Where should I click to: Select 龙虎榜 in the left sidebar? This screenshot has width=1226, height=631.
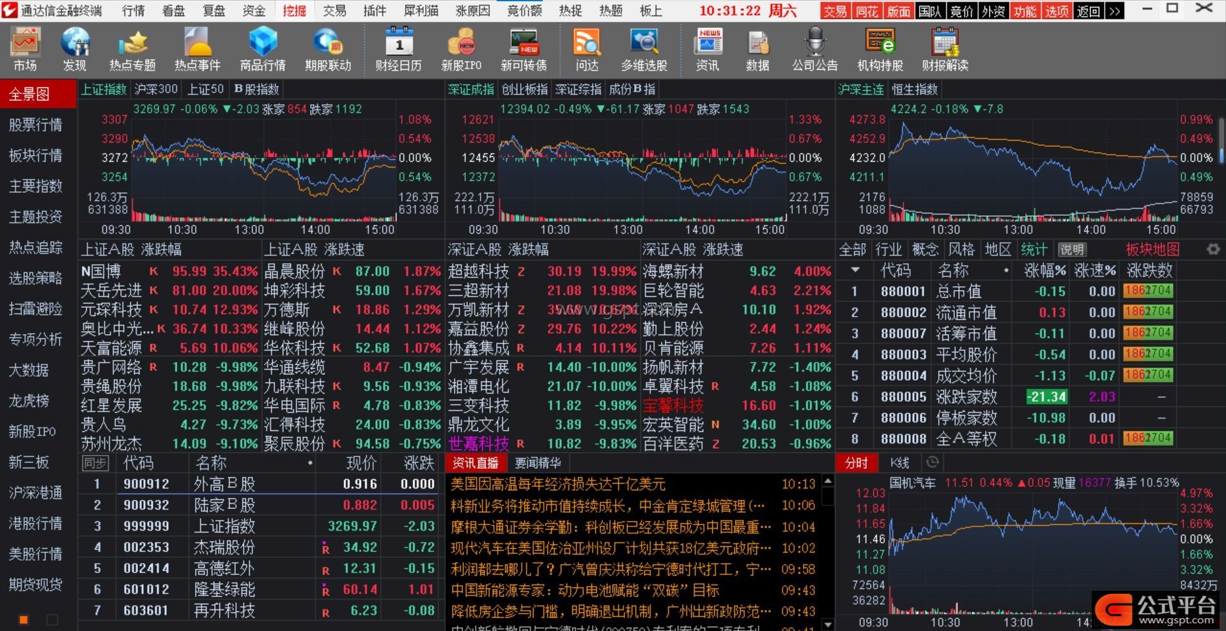point(29,401)
